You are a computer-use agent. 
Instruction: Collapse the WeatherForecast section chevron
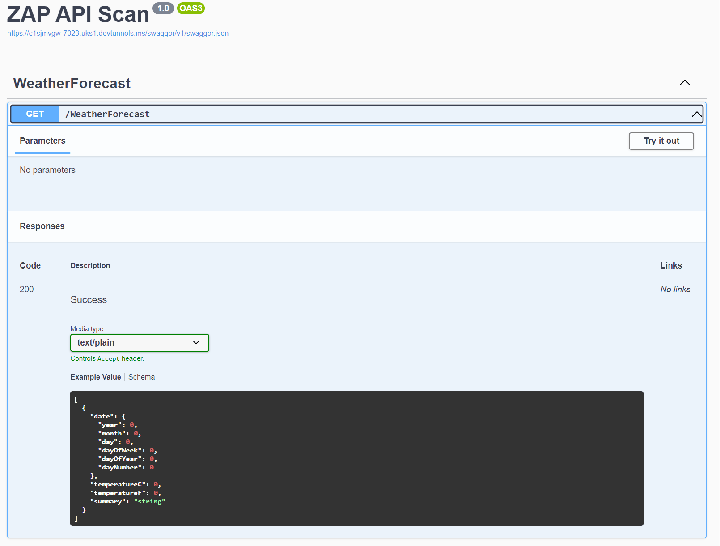point(685,83)
